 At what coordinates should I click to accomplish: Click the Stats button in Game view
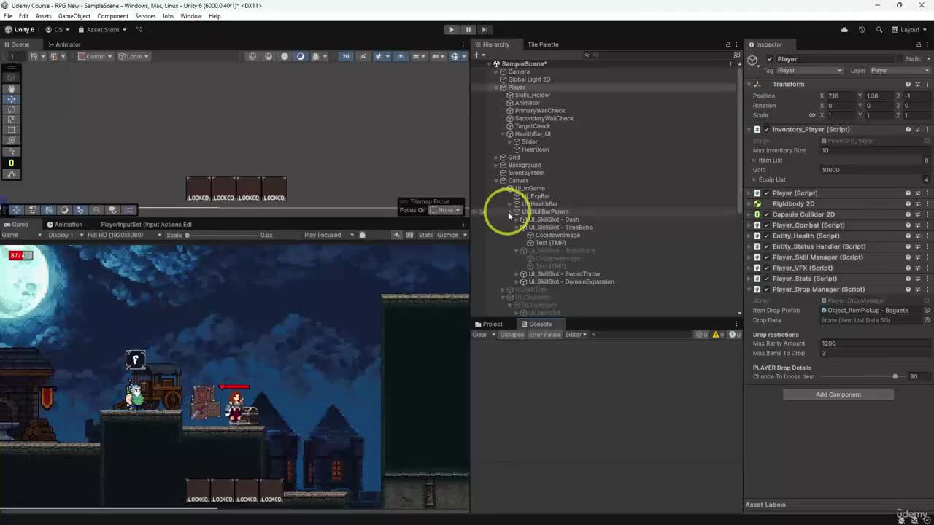click(425, 235)
